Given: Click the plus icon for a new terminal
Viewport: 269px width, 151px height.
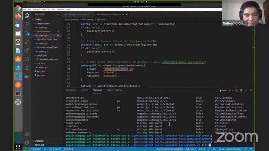Looking at the screenshot, I should (x=229, y=90).
